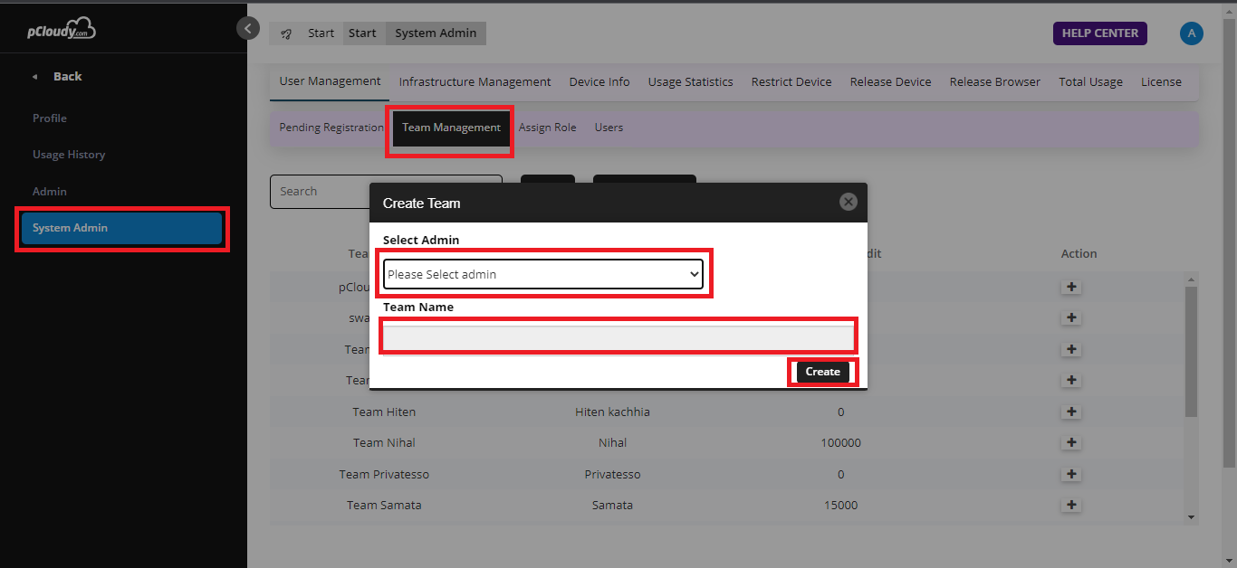This screenshot has height=568, width=1237.
Task: Open the account avatar menu
Action: tap(1192, 33)
